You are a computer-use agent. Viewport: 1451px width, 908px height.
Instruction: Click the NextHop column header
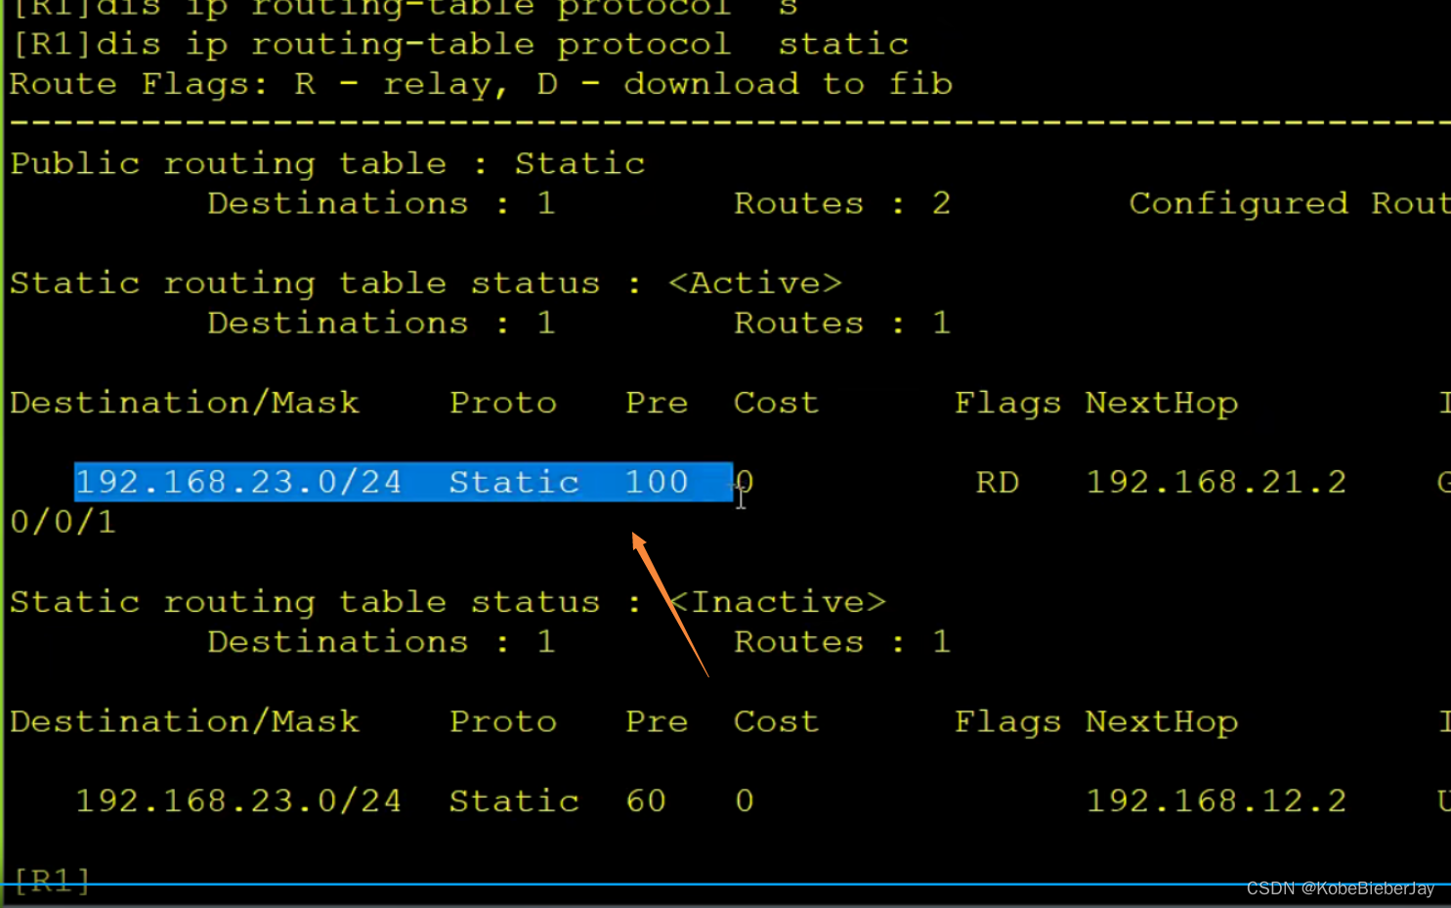point(1161,402)
